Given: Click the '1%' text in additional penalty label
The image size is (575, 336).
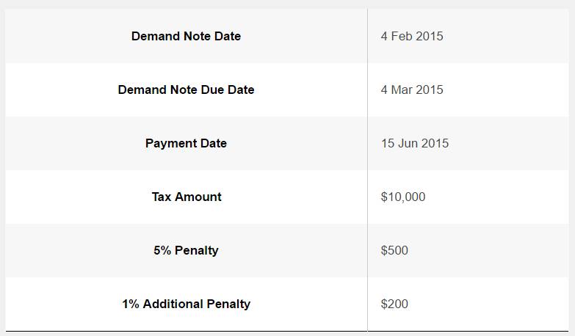Looking at the screenshot, I should 131,304.
